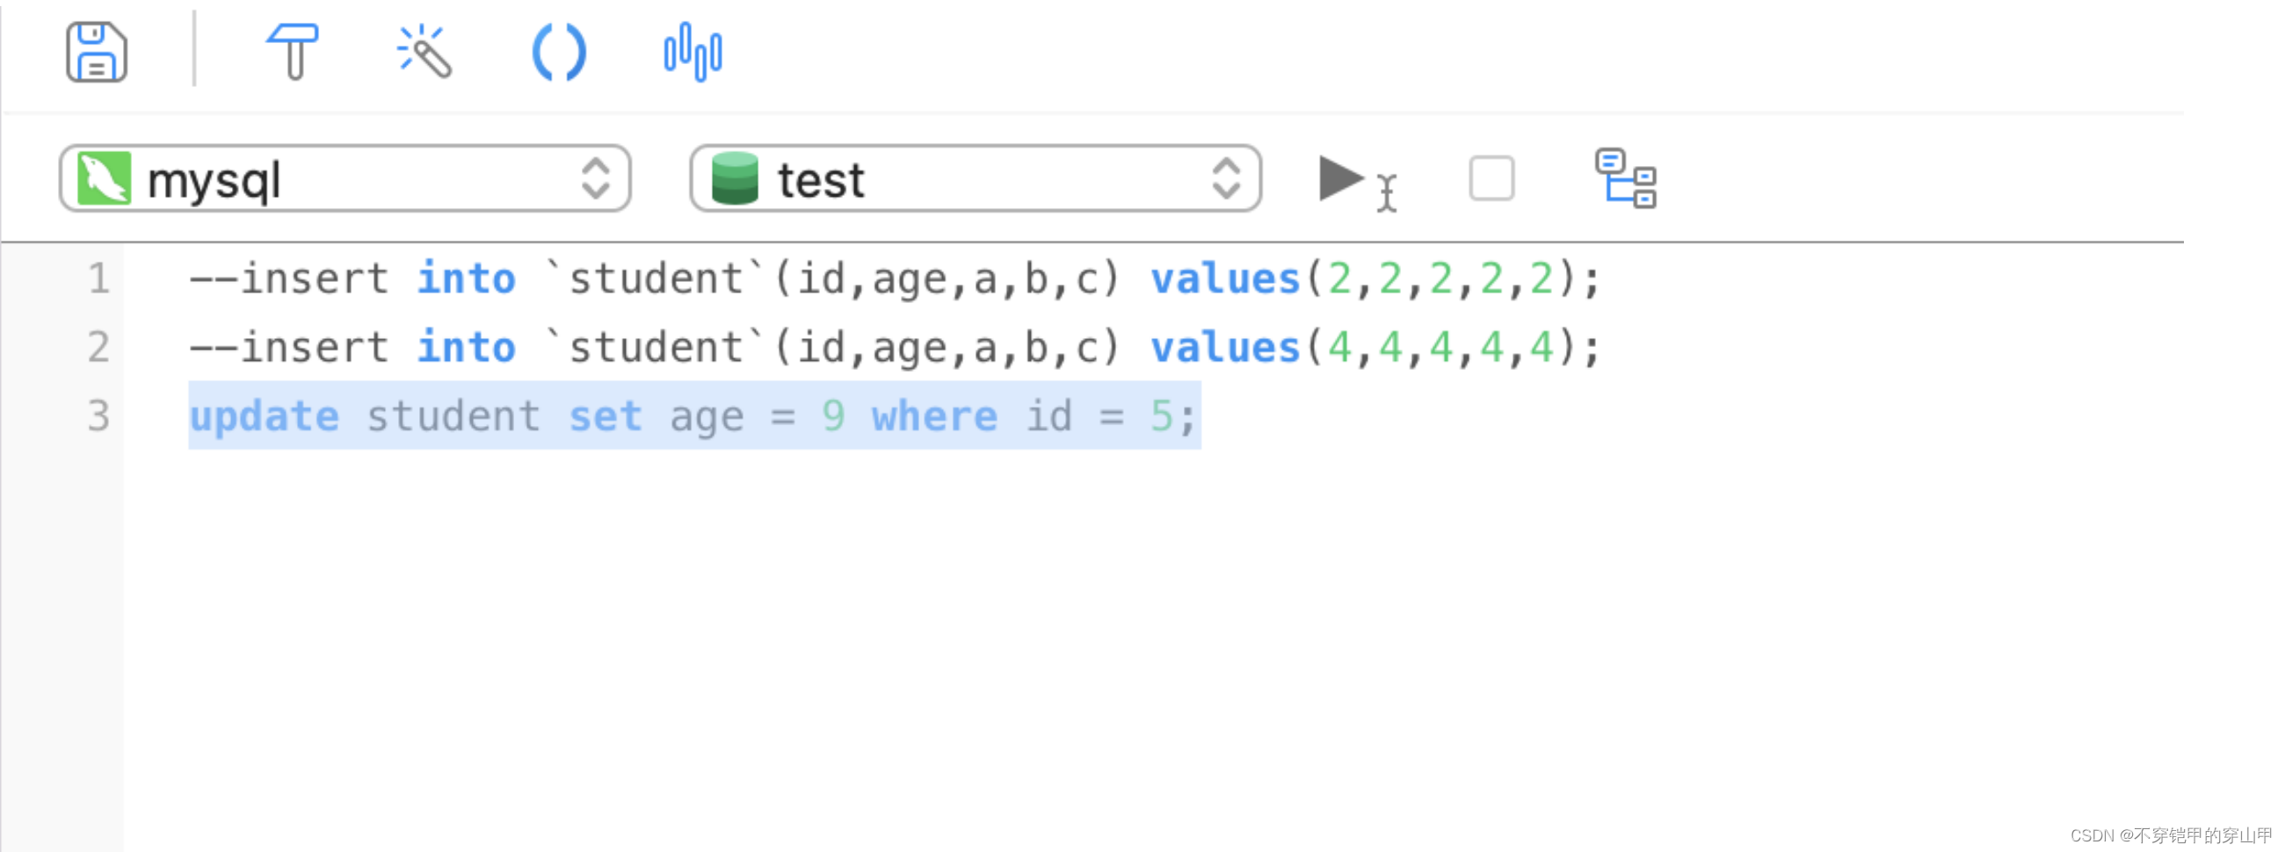
Task: Open the test database dropdown
Action: tap(976, 179)
